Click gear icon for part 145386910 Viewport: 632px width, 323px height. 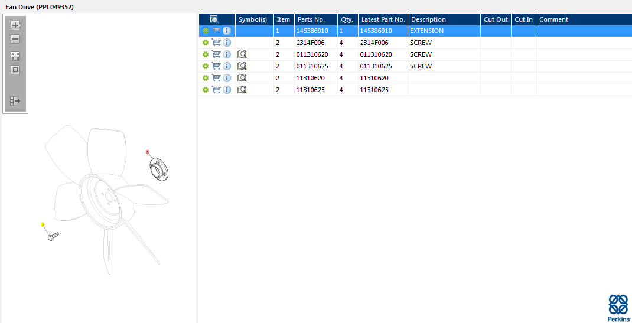point(206,31)
